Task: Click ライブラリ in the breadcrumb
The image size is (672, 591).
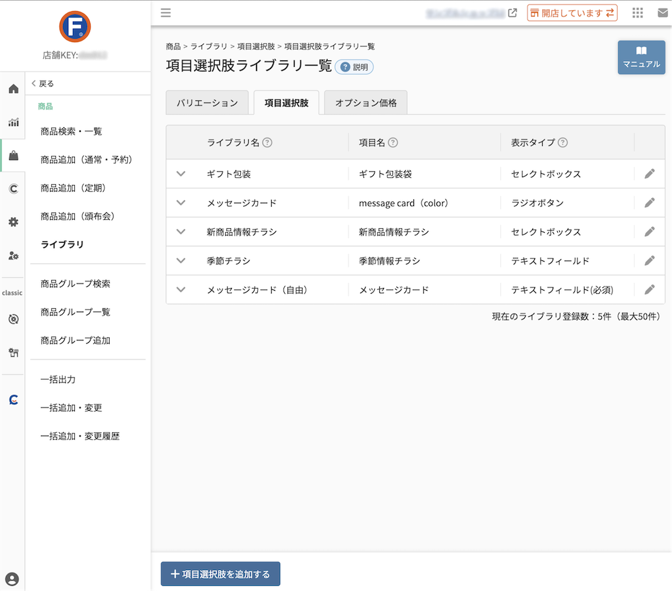Action: coord(209,47)
